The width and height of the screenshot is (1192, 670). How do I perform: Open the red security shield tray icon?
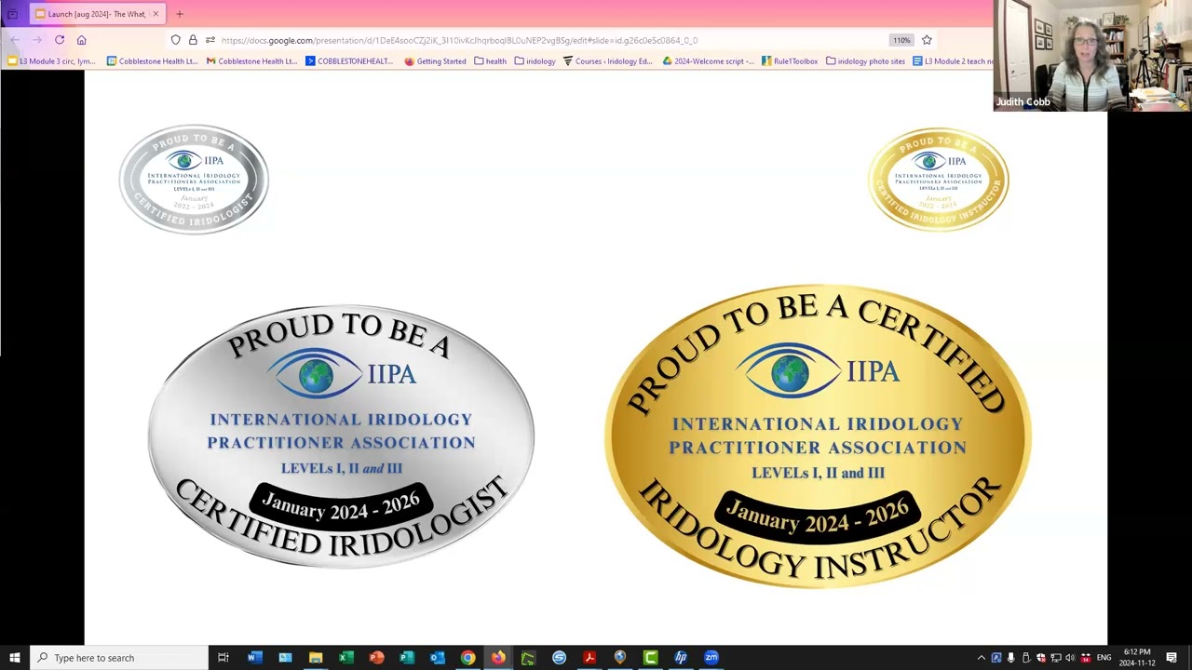point(1041,658)
